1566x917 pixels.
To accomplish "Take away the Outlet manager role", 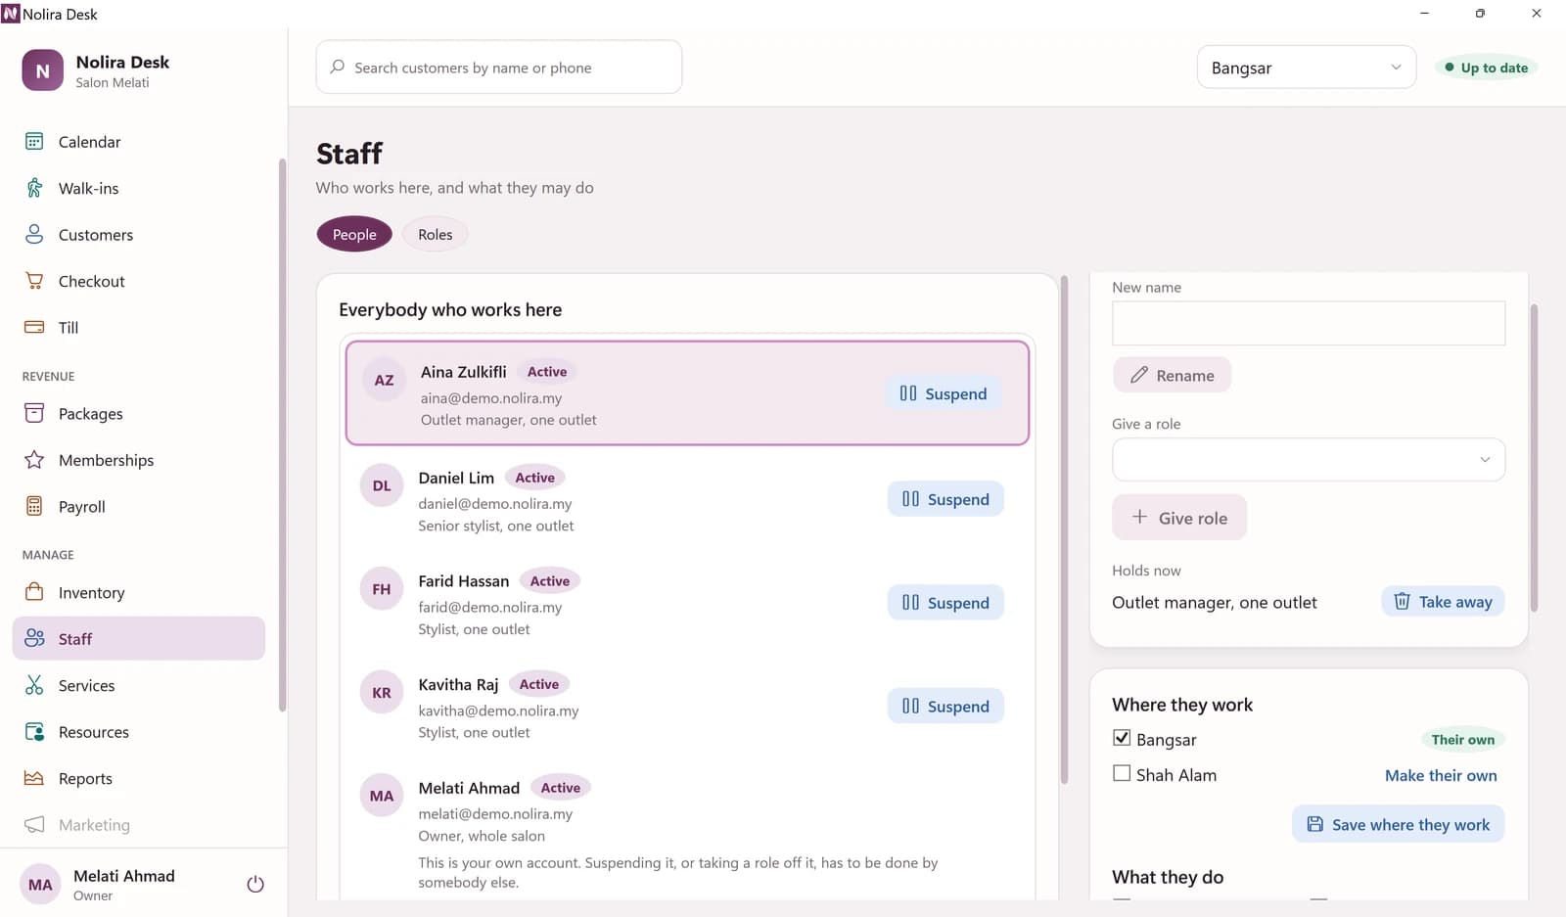I will [1443, 602].
